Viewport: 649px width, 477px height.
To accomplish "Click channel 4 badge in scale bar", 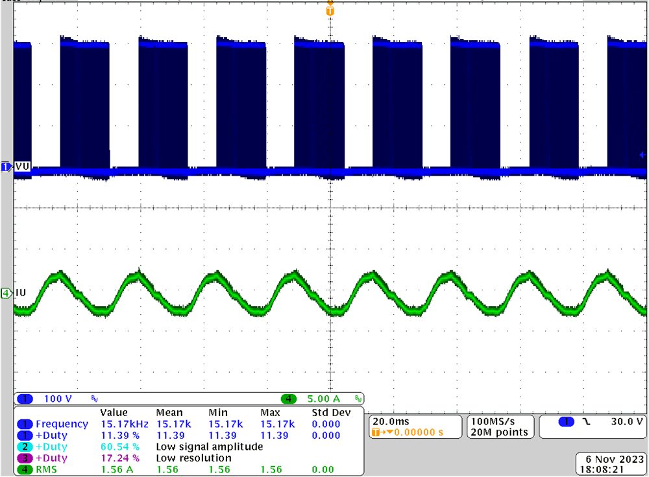I will point(288,399).
